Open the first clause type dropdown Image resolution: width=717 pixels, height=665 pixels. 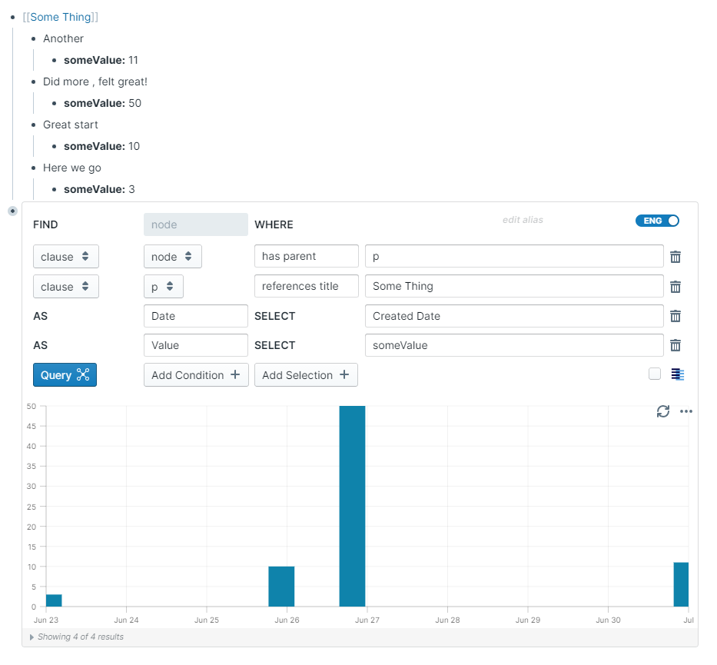pos(65,257)
